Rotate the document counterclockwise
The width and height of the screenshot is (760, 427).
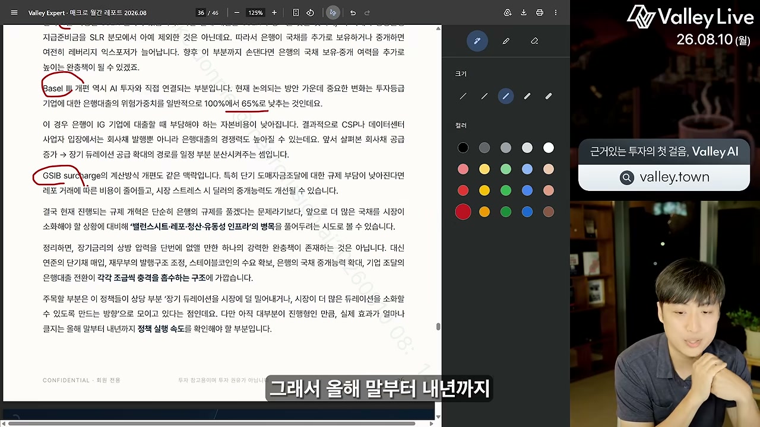coord(310,12)
